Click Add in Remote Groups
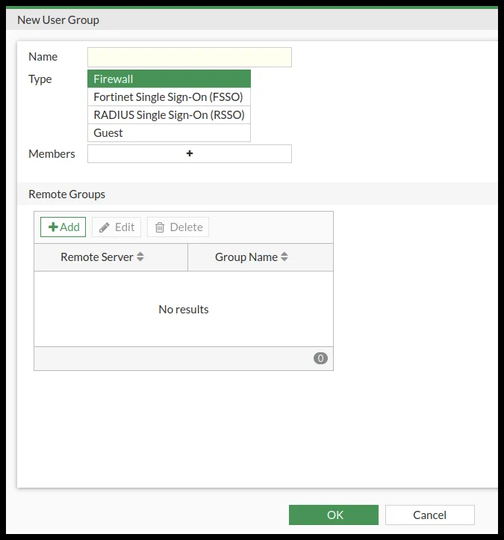This screenshot has width=504, height=540. pyautogui.click(x=63, y=227)
